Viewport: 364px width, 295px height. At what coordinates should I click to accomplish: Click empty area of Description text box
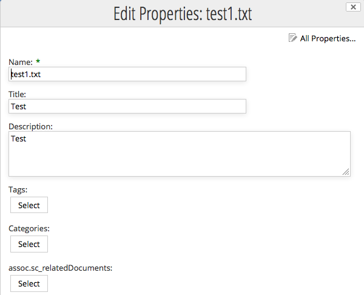pyautogui.click(x=182, y=159)
